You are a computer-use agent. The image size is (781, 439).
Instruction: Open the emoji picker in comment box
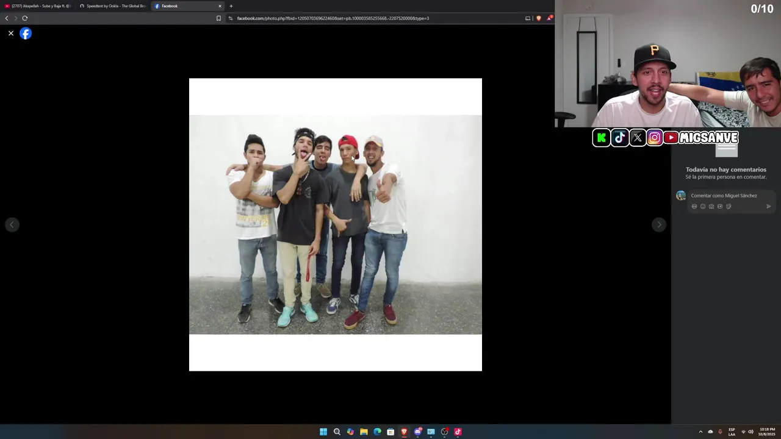pos(703,207)
